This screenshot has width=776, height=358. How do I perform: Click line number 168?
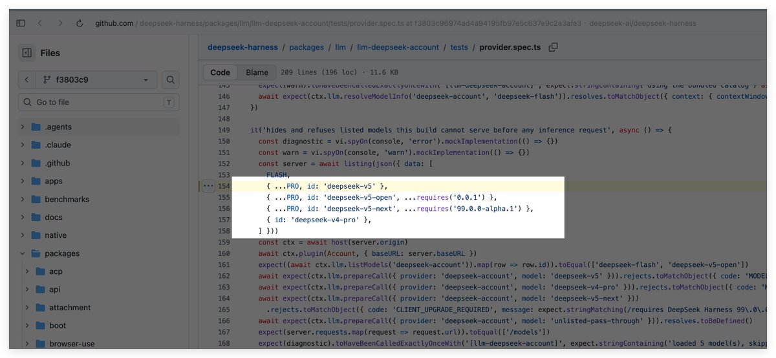point(224,343)
